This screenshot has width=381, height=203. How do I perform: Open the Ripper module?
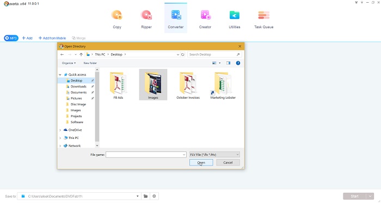click(146, 19)
